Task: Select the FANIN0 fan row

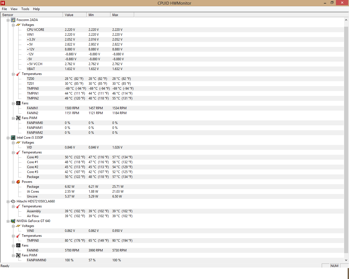Action: click(x=172, y=250)
